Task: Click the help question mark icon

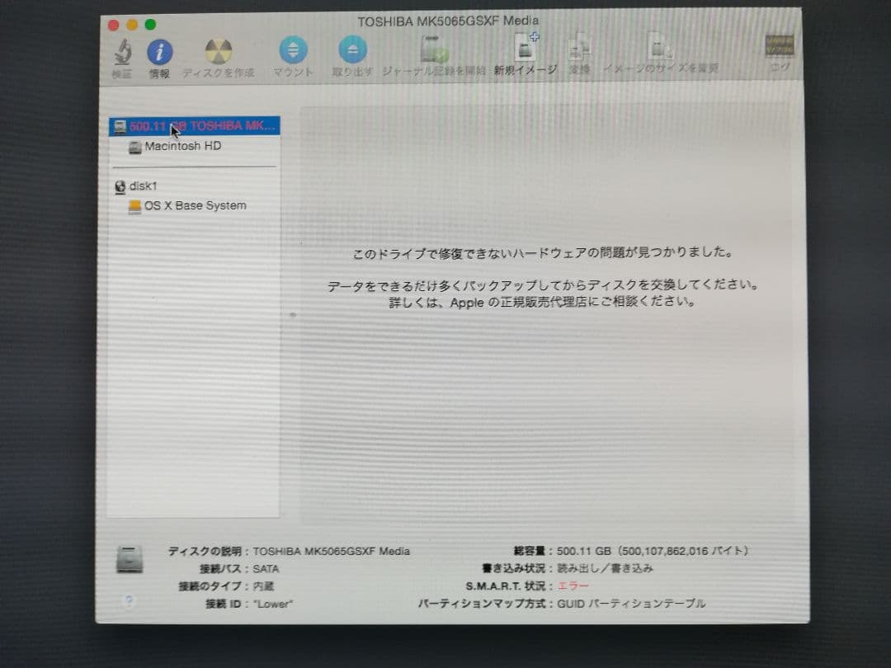Action: tap(129, 602)
